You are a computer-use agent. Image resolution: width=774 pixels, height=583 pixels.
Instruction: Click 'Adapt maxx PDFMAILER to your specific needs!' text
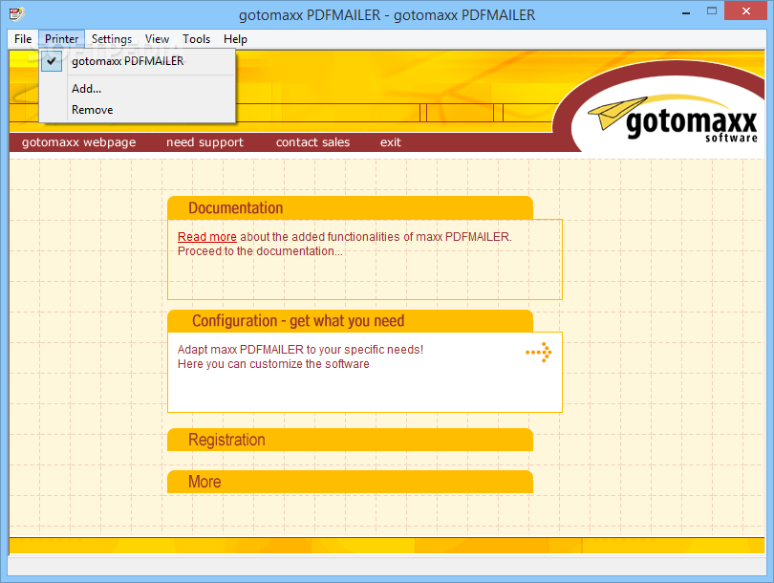[300, 350]
